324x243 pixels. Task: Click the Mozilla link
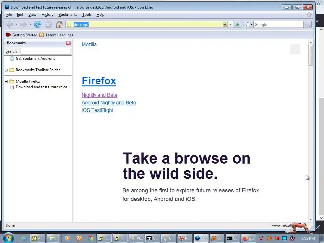89,44
